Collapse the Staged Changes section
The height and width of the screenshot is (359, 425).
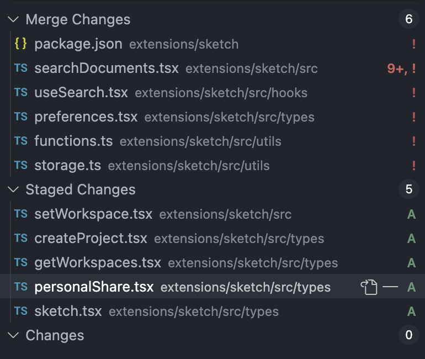pyautogui.click(x=13, y=189)
